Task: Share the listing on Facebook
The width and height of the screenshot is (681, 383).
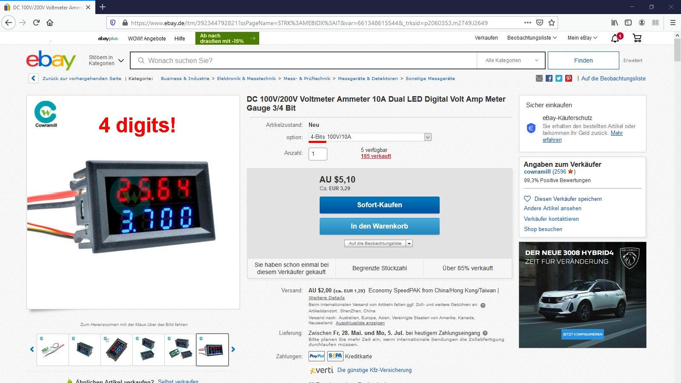Action: (x=549, y=78)
